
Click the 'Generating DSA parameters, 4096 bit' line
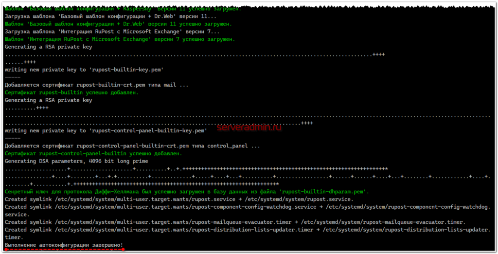click(x=76, y=161)
